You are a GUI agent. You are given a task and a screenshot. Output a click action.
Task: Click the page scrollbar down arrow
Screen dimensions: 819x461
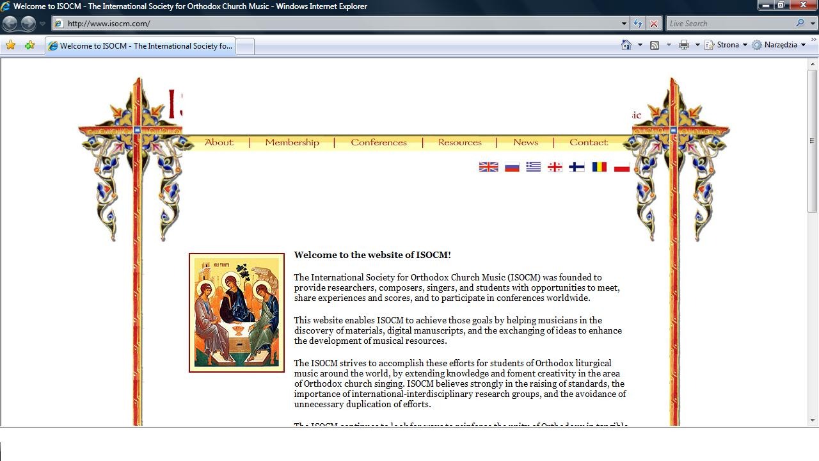coord(813,421)
